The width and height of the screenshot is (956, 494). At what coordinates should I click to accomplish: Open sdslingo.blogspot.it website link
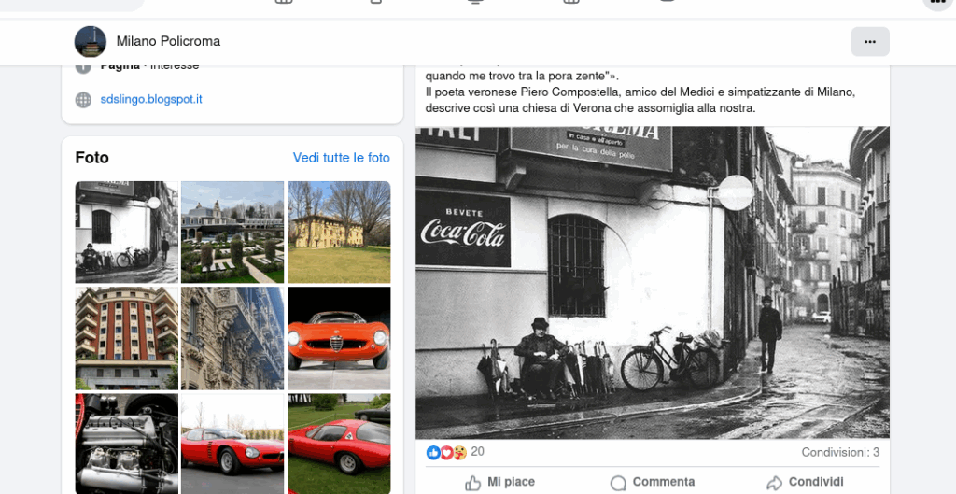pos(151,99)
